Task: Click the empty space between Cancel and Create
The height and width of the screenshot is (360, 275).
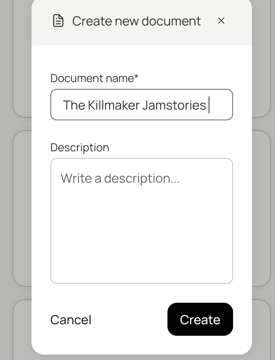Action: 129,320
